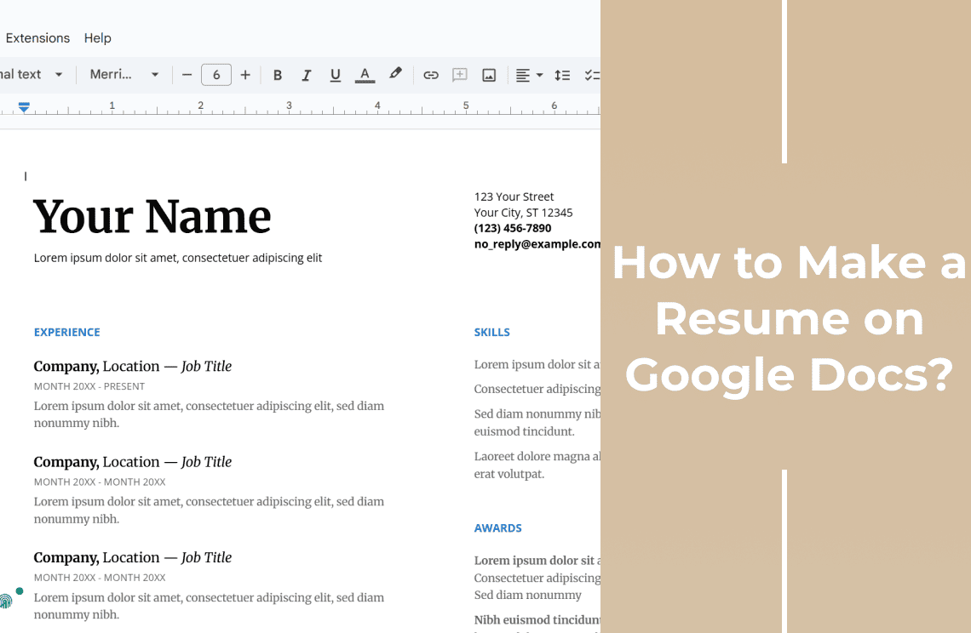Increase font size with the plus button
The image size is (971, 633).
pos(245,75)
